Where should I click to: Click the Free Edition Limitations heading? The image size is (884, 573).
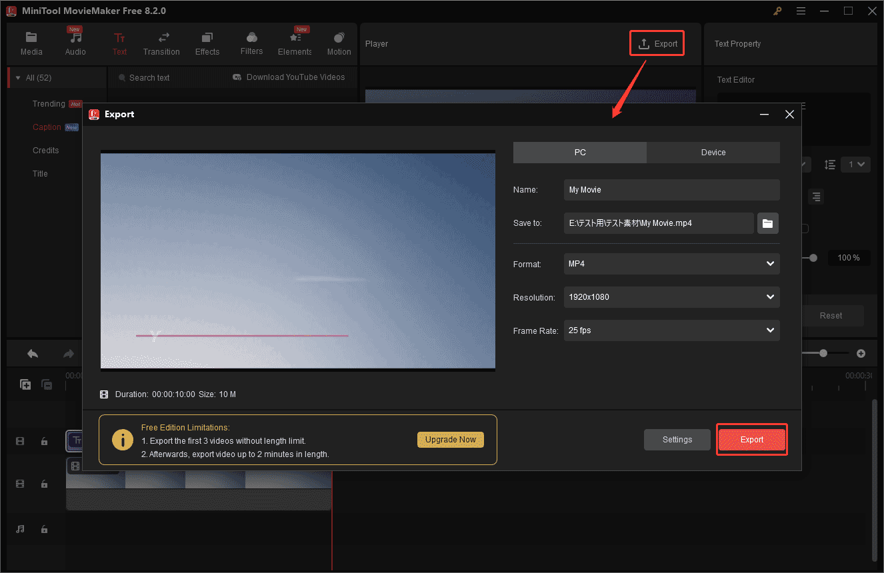coord(185,428)
